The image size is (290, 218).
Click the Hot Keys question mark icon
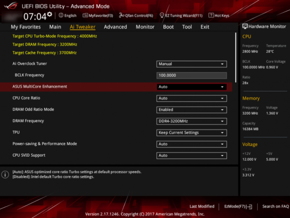coord(210,15)
